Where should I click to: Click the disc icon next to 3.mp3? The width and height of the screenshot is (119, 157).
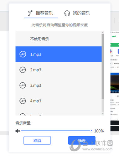23,85
